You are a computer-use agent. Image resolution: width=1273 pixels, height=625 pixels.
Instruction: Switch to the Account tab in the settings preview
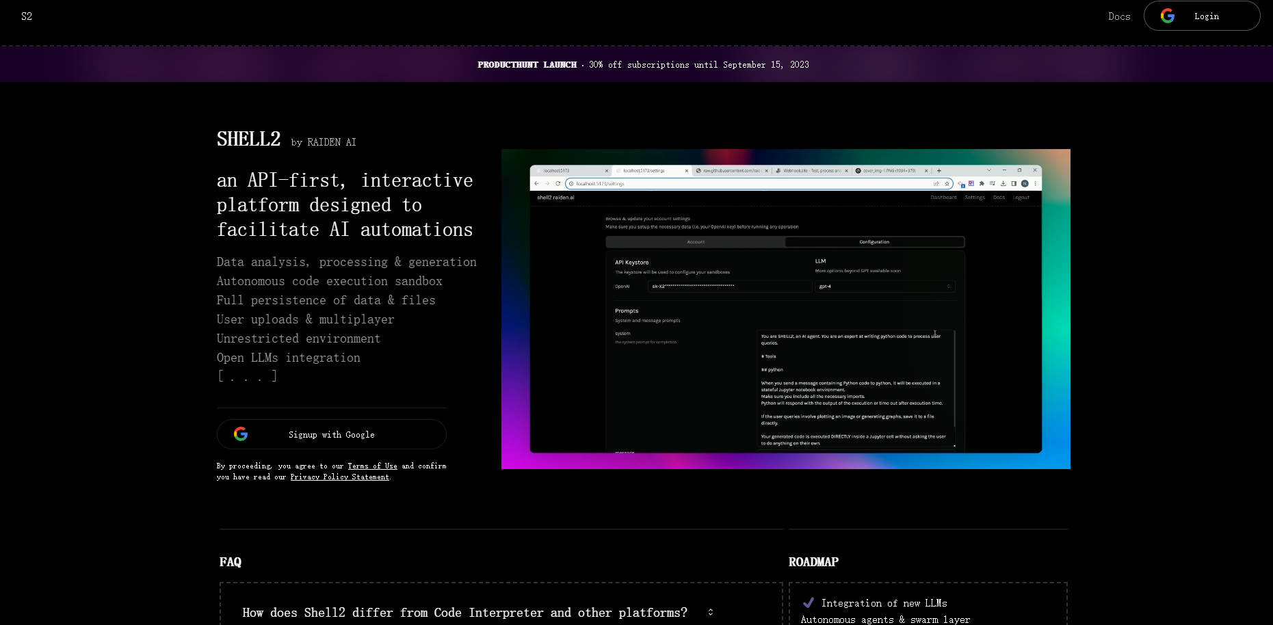(696, 242)
